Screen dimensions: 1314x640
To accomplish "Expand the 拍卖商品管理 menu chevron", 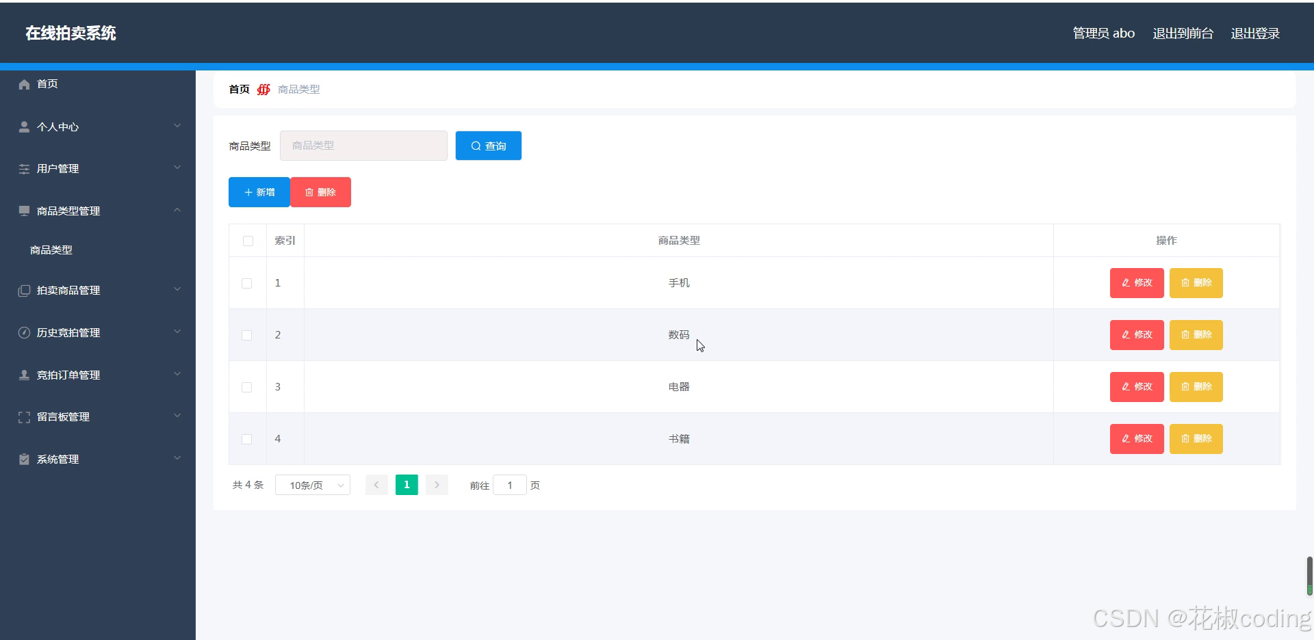I will click(x=177, y=289).
